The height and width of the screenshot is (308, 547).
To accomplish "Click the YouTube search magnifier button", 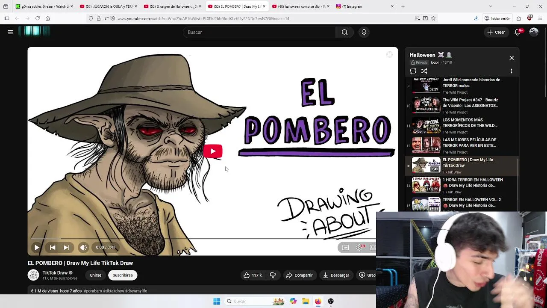I will [x=344, y=32].
